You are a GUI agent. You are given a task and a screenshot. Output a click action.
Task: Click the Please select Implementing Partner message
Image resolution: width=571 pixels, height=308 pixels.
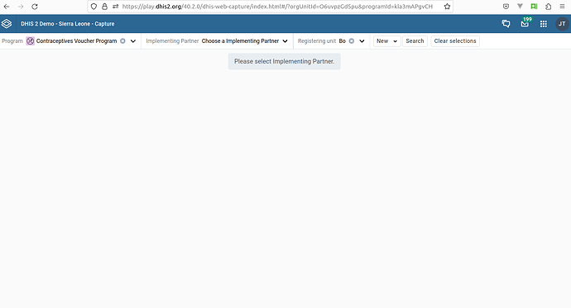pos(285,61)
